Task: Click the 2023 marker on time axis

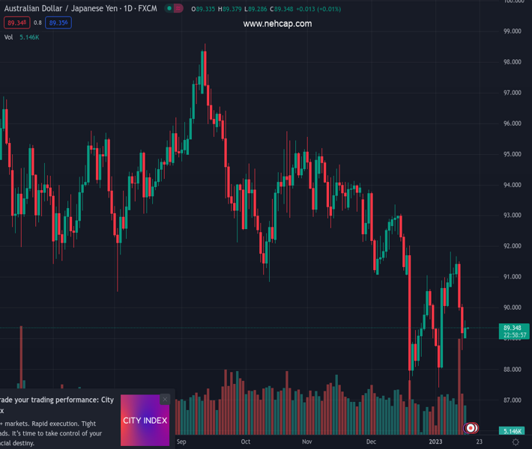Action: 435,442
